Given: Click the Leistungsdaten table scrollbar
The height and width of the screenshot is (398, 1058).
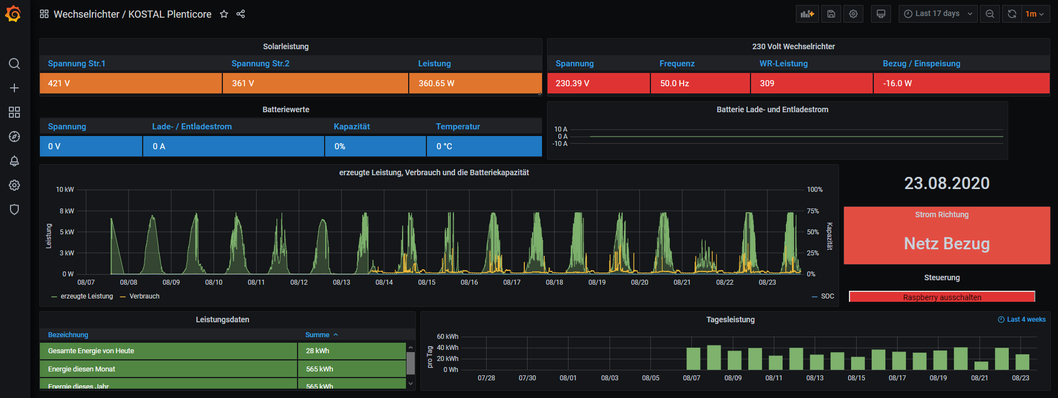Looking at the screenshot, I should click(x=410, y=363).
